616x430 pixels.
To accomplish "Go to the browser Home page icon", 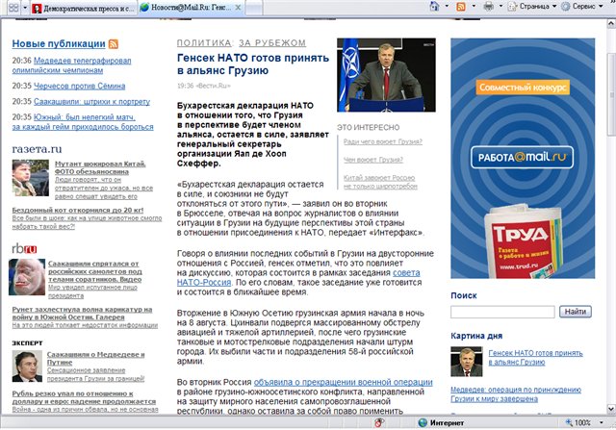I will 434,7.
